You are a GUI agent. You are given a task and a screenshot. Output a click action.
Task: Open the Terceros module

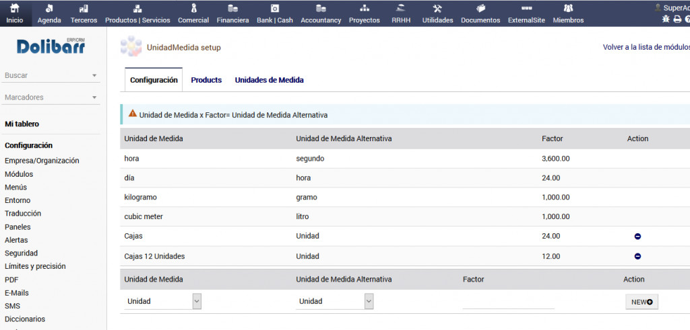84,13
